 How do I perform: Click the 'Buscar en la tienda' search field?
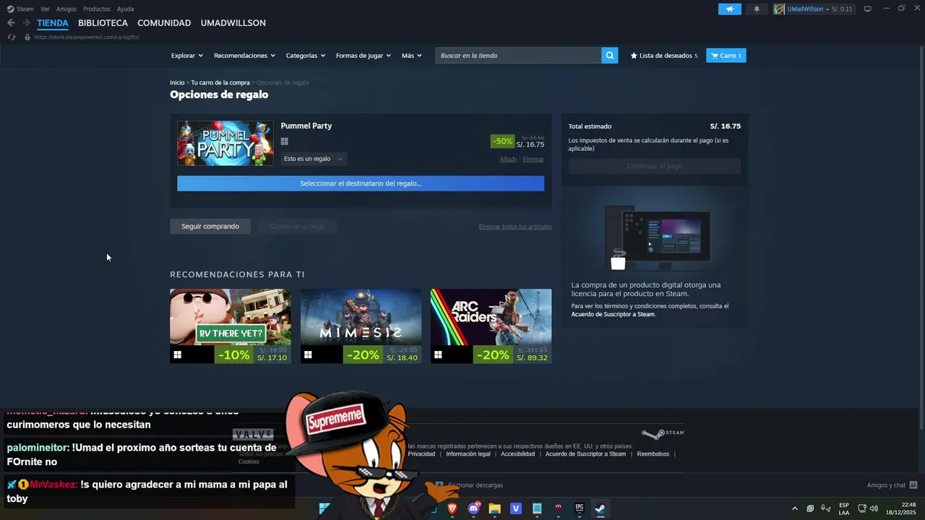point(518,56)
